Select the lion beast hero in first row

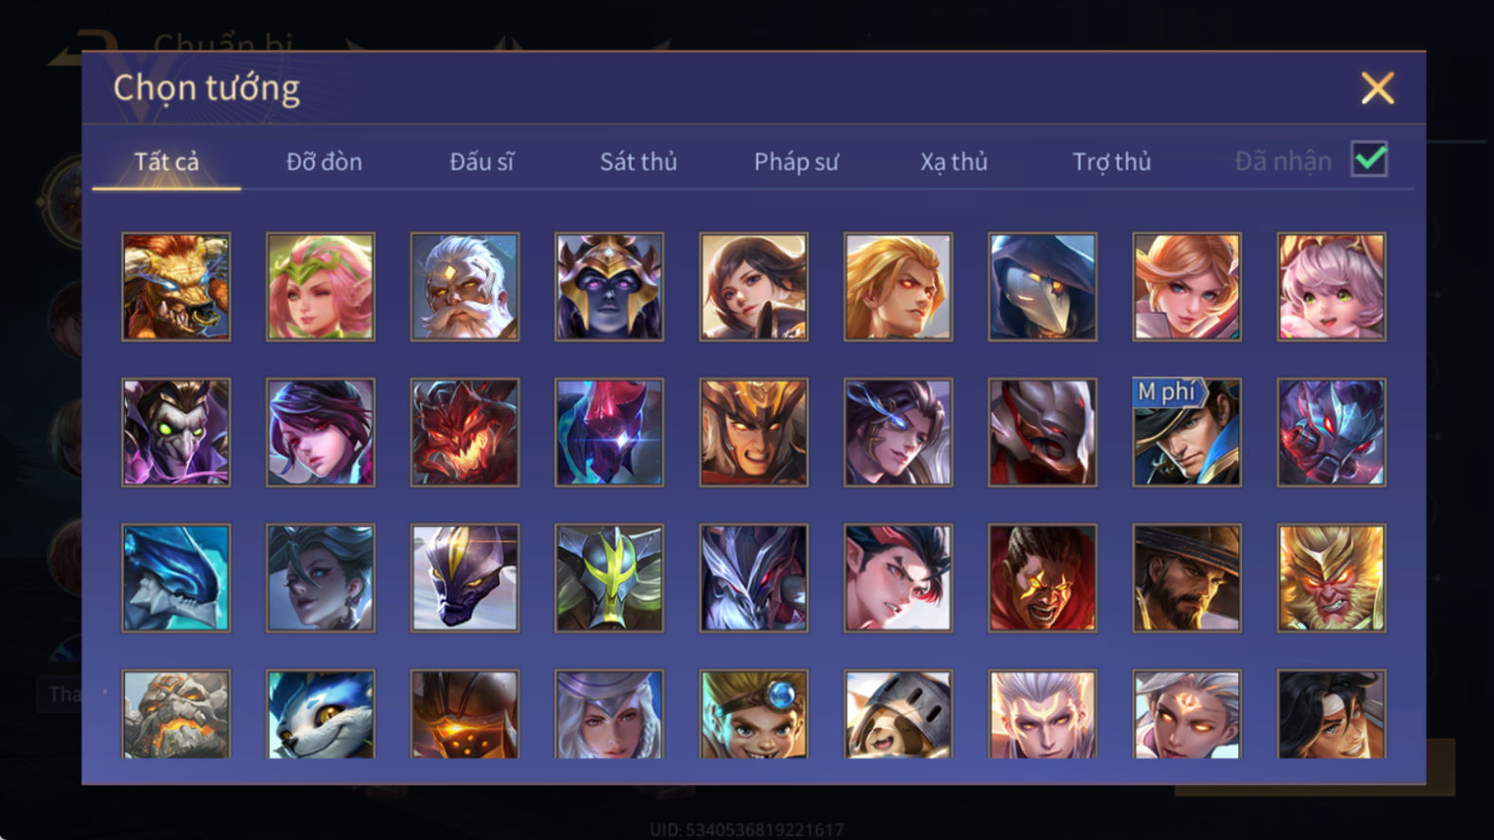(x=176, y=287)
